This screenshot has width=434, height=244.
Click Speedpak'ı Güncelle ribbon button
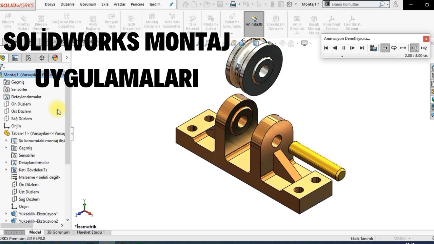point(276,23)
